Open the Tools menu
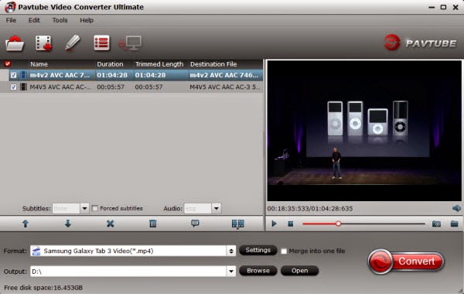464x294 pixels. 60,20
